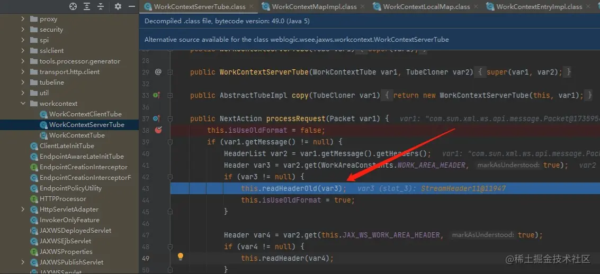
Task: Open the project panel settings gear
Action: 118,6
